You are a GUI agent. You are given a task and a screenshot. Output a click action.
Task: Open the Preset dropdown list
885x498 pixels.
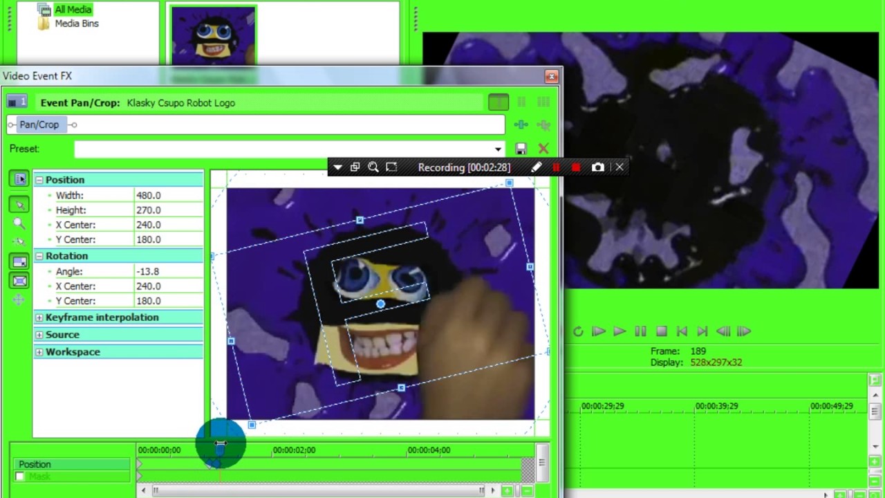pos(498,149)
